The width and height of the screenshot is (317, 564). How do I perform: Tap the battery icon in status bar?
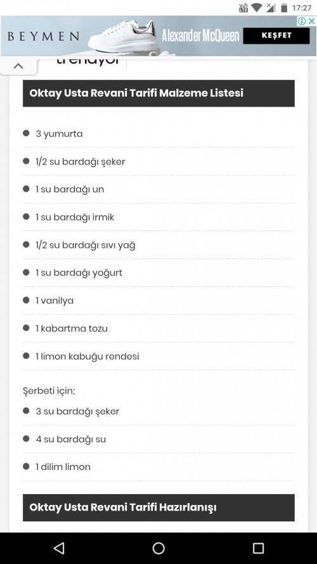click(x=284, y=8)
